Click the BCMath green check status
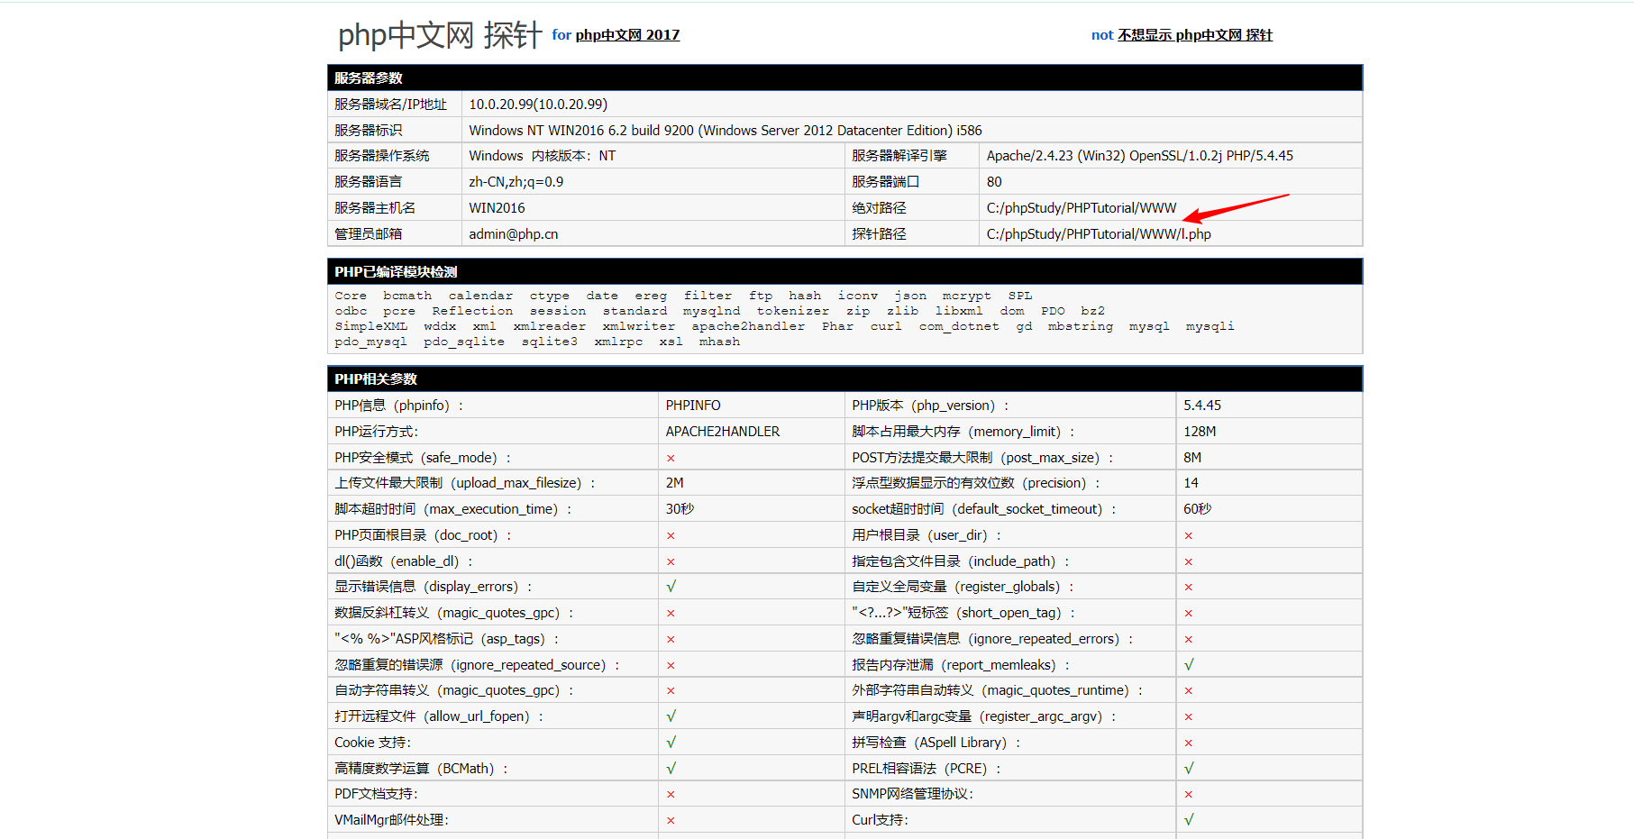This screenshot has width=1634, height=839. (x=671, y=769)
